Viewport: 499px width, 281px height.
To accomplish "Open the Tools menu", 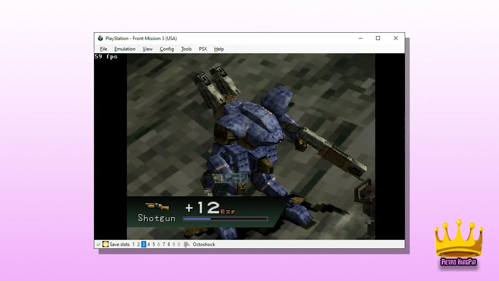I will pyautogui.click(x=186, y=49).
